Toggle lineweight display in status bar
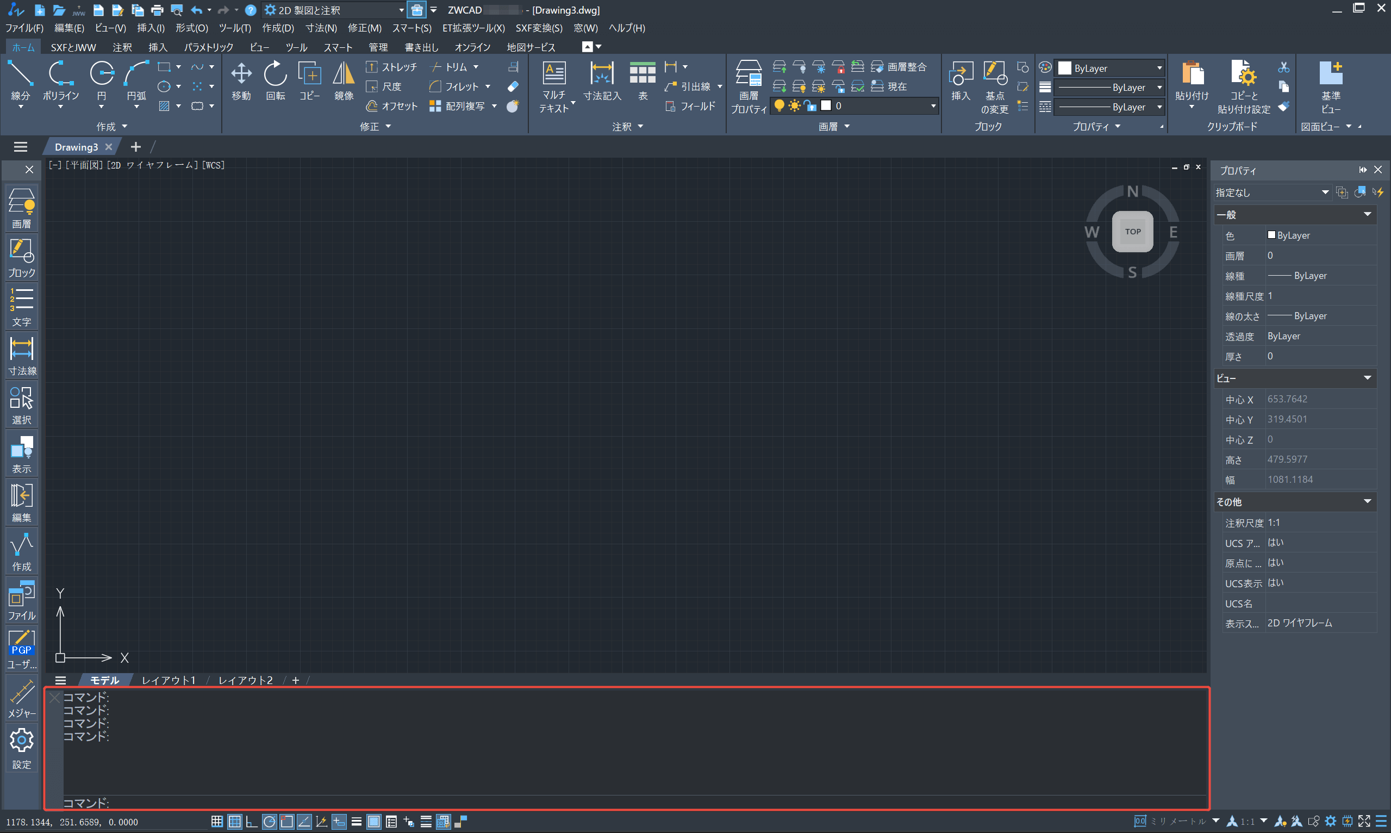The height and width of the screenshot is (833, 1391). pos(356,822)
